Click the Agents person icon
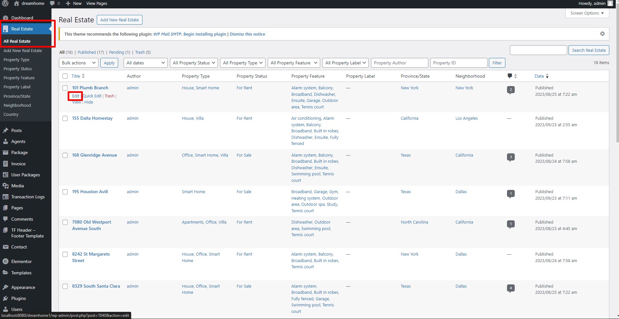Viewport: 619px width, 319px height. [x=6, y=141]
